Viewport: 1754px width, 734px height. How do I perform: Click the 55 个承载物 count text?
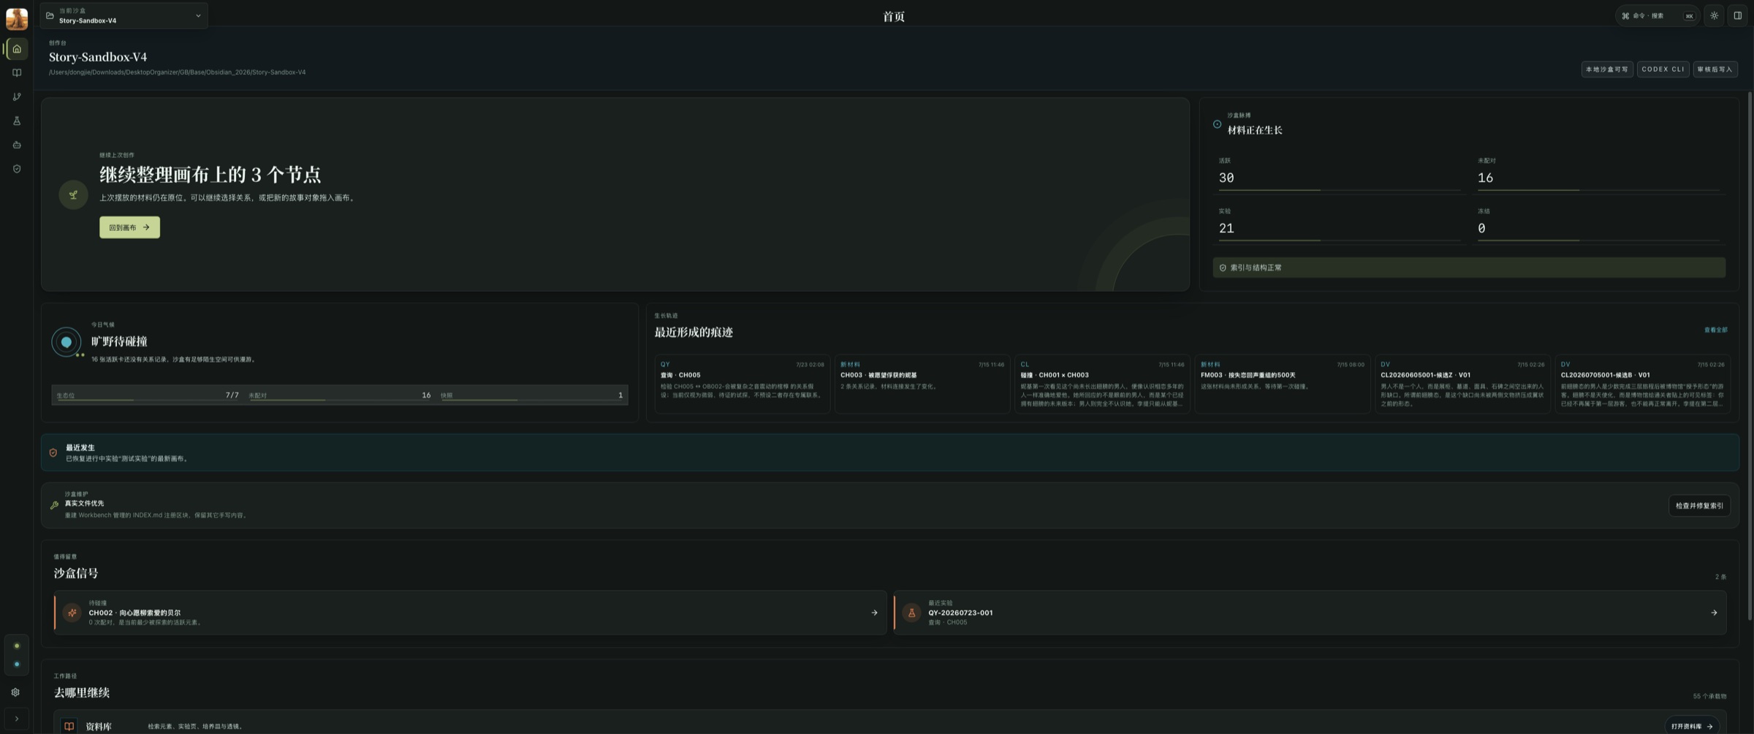pos(1709,696)
